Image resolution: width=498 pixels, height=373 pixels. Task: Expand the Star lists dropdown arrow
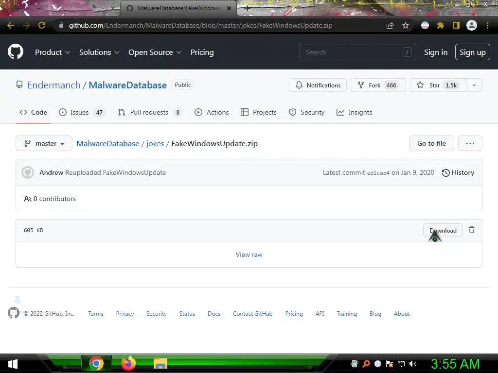(474, 85)
